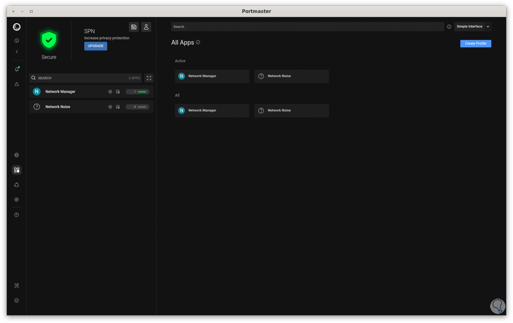This screenshot has width=513, height=323.
Task: Click the "Active" section label
Action: tap(180, 61)
